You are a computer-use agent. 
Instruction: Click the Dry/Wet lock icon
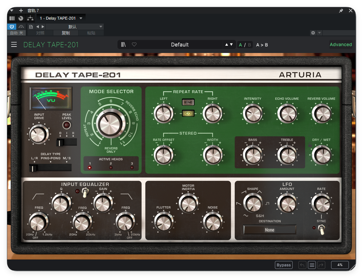[310, 145]
